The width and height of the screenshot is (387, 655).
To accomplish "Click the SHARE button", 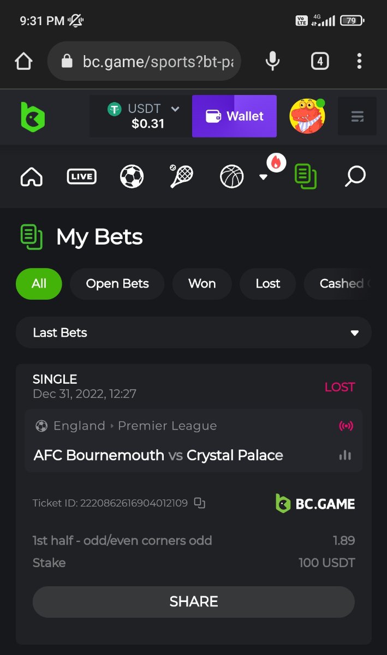I will 194,602.
